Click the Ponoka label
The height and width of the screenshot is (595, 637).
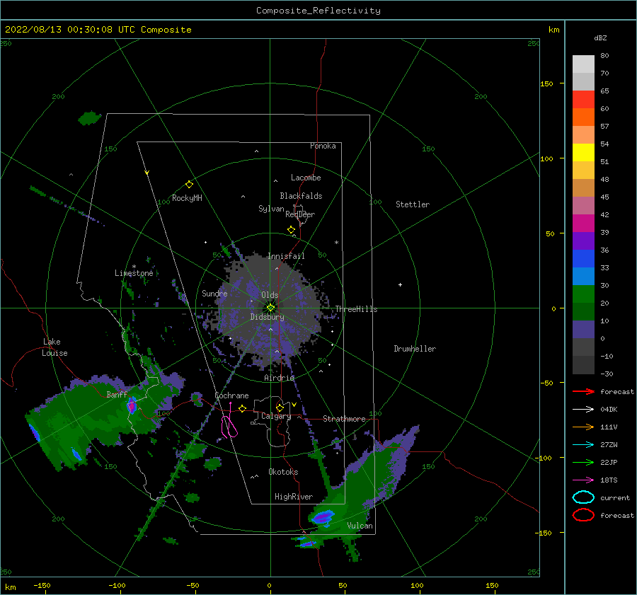click(x=323, y=146)
